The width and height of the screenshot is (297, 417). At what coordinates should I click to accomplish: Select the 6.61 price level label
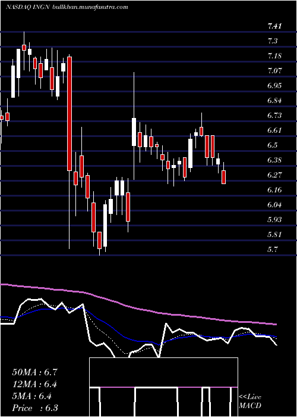click(274, 130)
